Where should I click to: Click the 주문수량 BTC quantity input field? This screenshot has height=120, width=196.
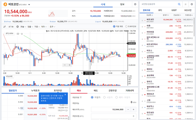pos(114,116)
